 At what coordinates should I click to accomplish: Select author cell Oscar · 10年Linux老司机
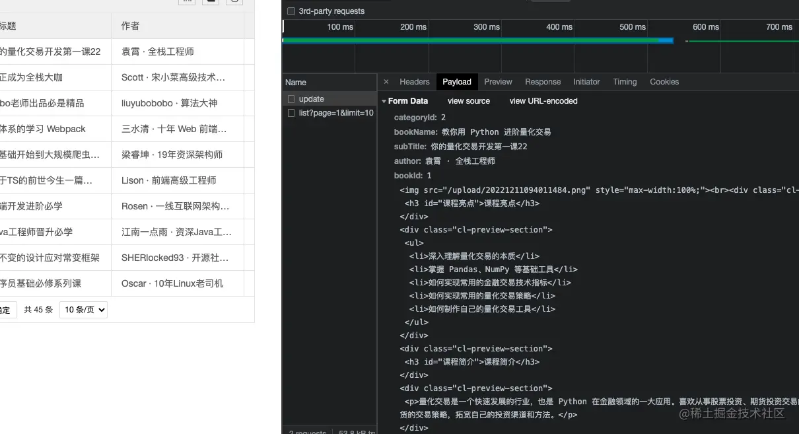pyautogui.click(x=178, y=283)
